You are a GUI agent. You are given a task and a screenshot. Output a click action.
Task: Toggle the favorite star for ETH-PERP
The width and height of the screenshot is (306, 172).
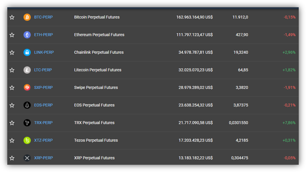pyautogui.click(x=12, y=35)
